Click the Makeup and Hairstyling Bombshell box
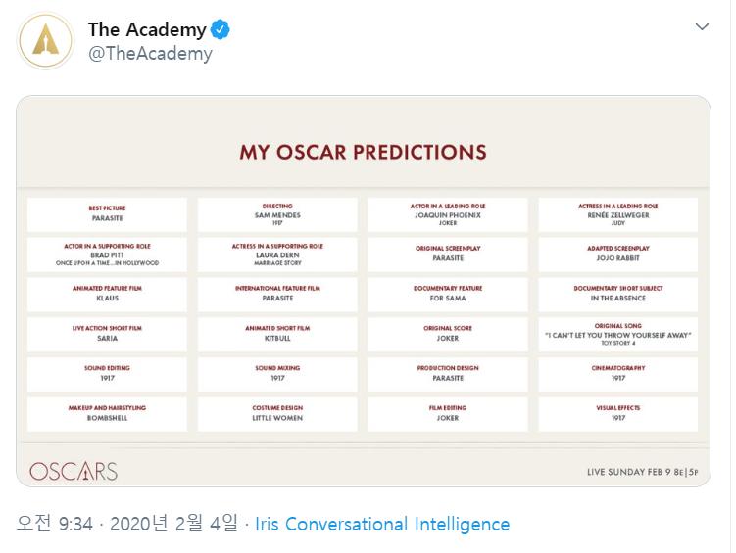This screenshot has width=736, height=553. [107, 413]
